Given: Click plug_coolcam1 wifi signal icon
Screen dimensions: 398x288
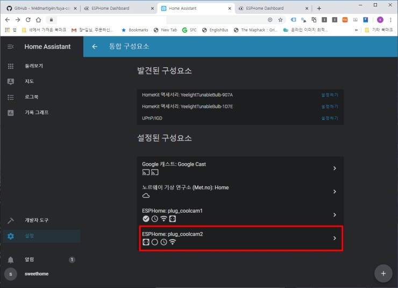Looking at the screenshot, I should [164, 219].
